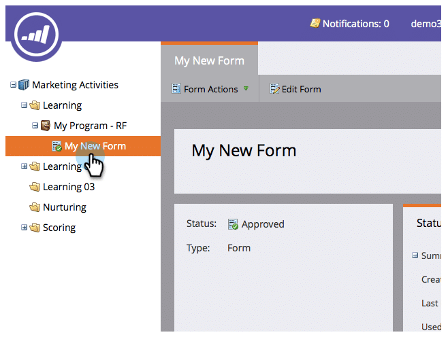Click the Marketing Activities books icon
The image size is (448, 339).
click(24, 85)
